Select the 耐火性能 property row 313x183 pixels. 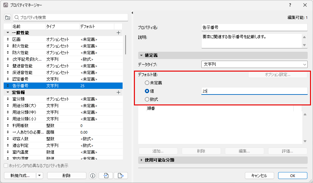click(63, 46)
